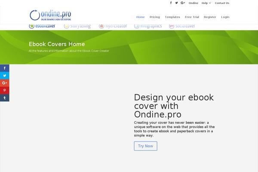
Task: Open the Twitter icon in top bar
Action: coord(176,3)
